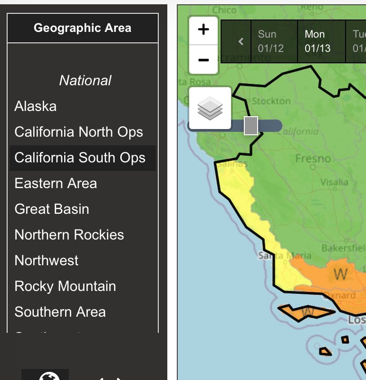Go to previous days with left arrow

click(241, 41)
